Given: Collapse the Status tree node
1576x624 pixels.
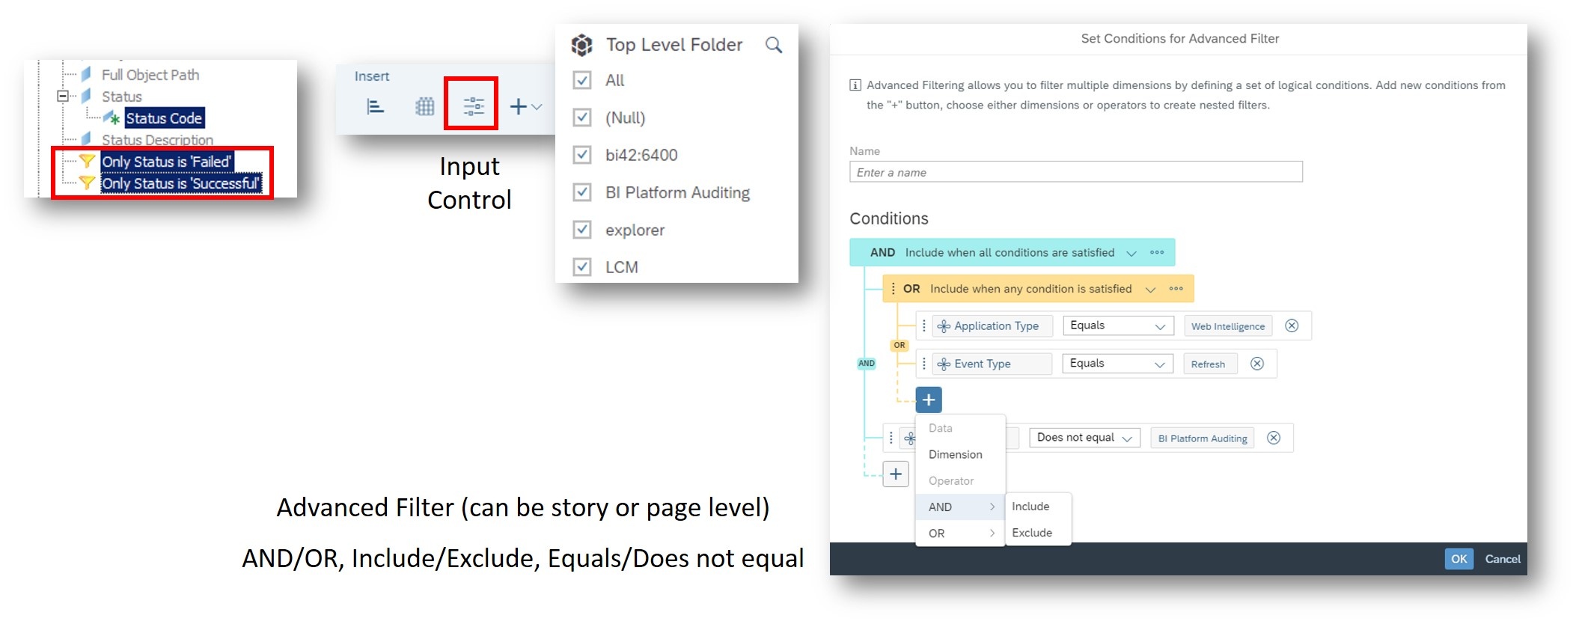Looking at the screenshot, I should (63, 96).
